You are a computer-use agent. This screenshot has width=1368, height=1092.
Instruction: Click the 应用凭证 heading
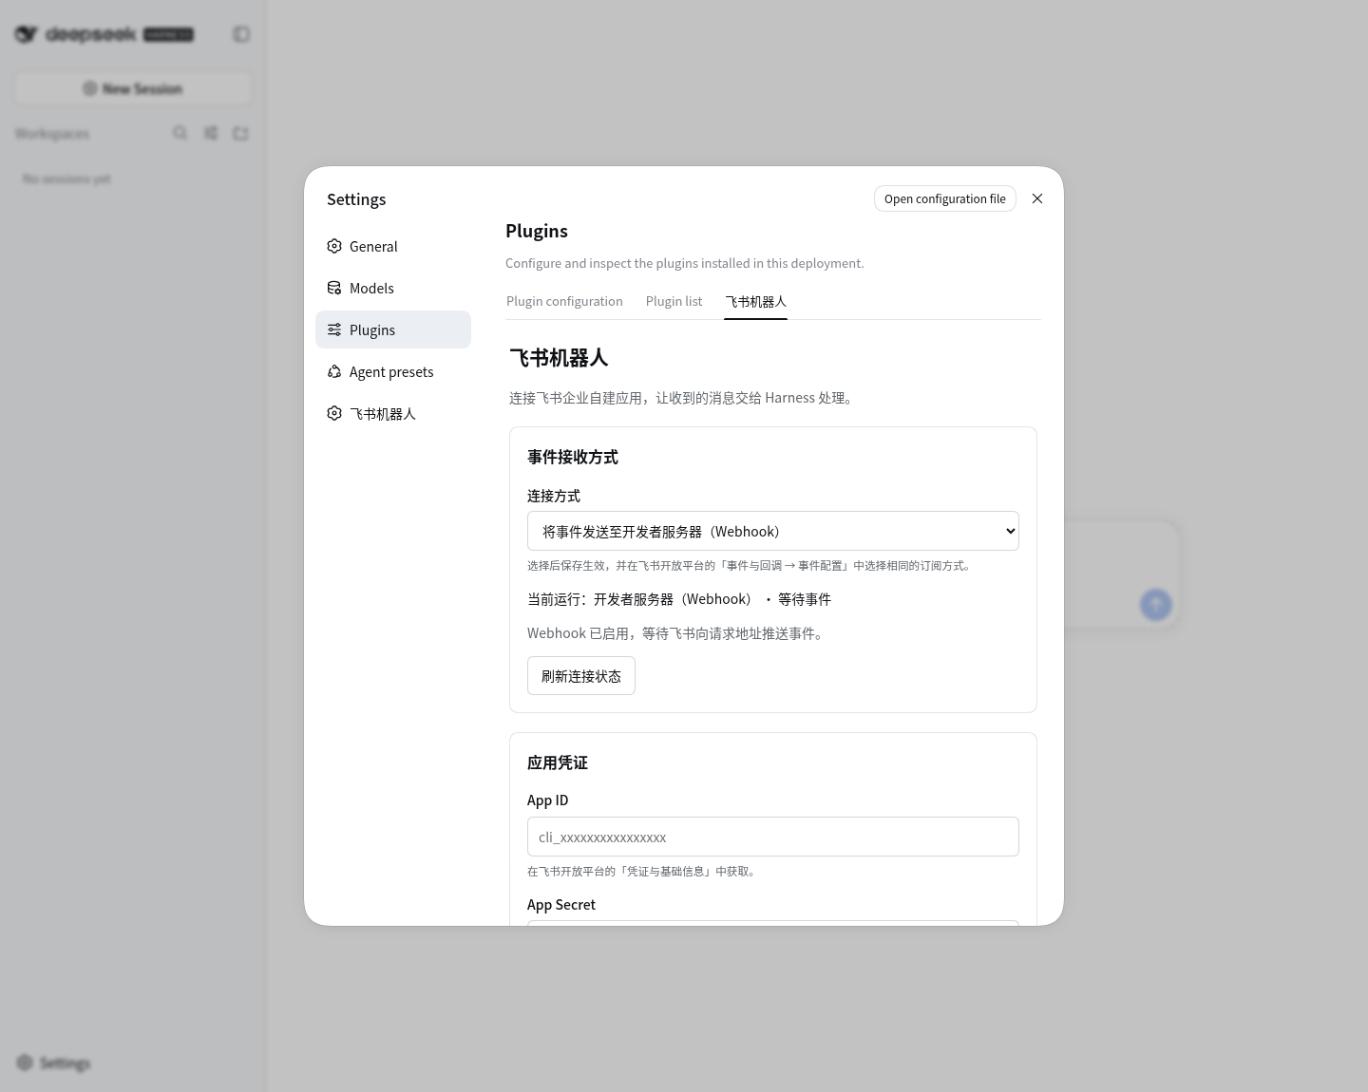pos(558,763)
